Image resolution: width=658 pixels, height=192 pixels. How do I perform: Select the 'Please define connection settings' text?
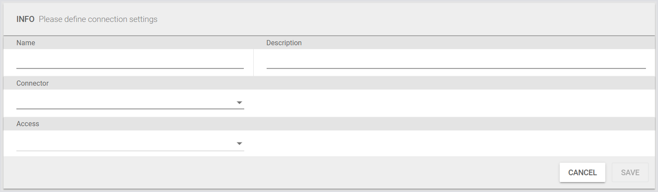(x=98, y=19)
